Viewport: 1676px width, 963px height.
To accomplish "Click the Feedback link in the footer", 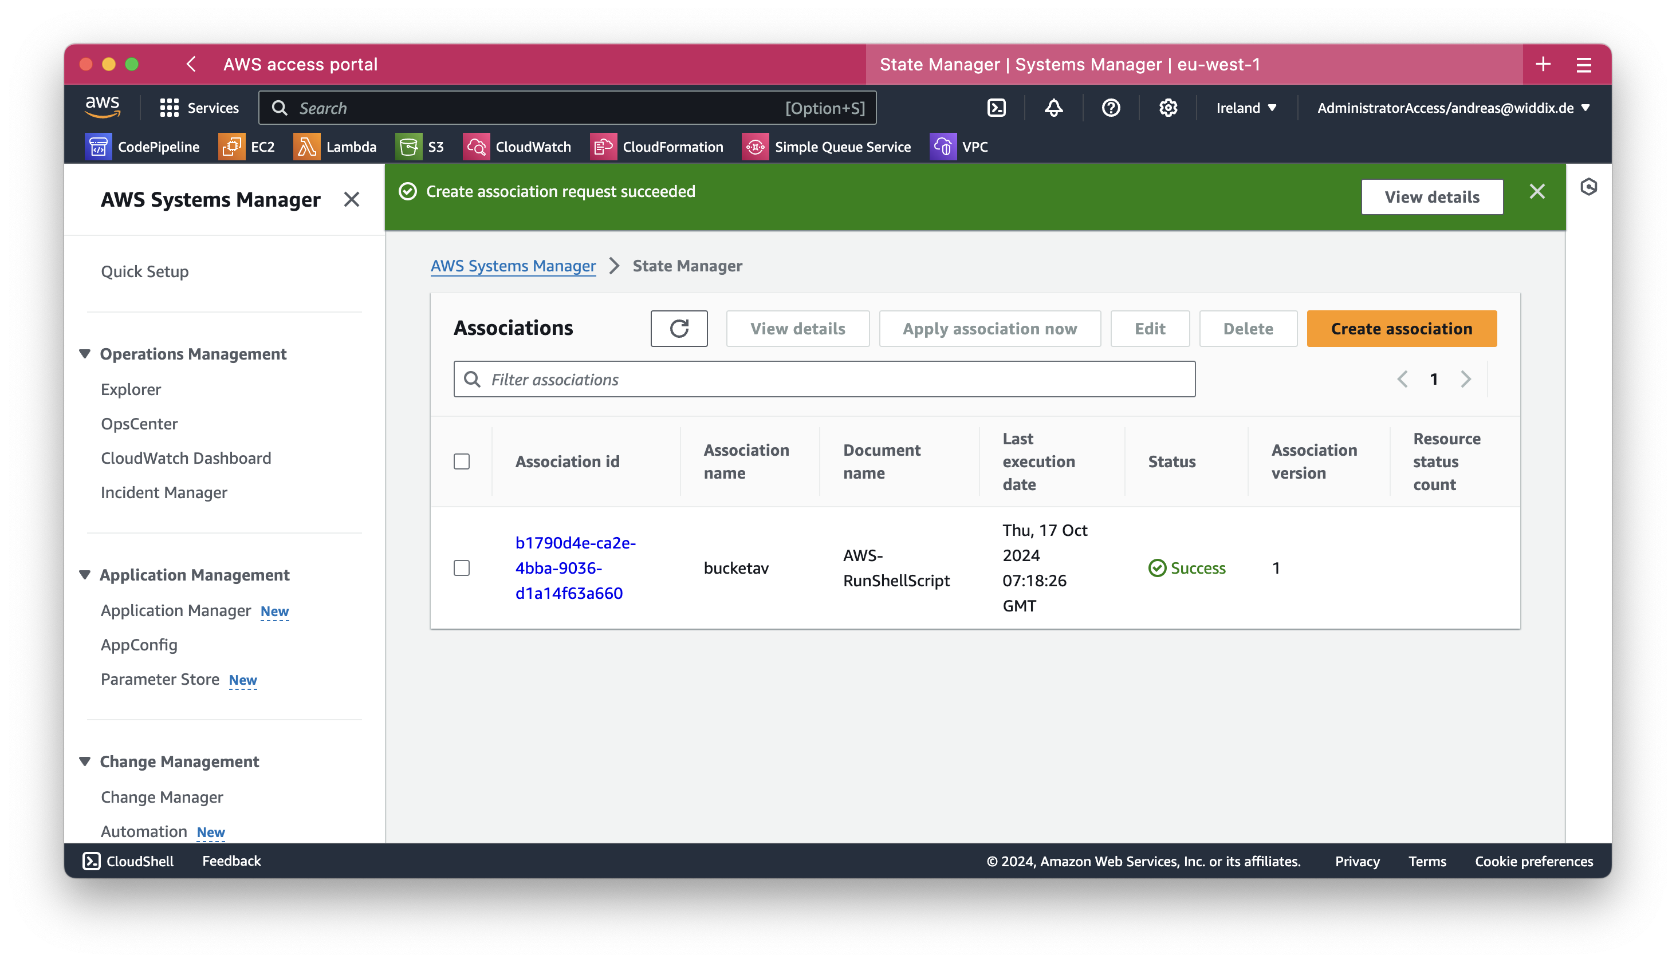I will tap(231, 861).
